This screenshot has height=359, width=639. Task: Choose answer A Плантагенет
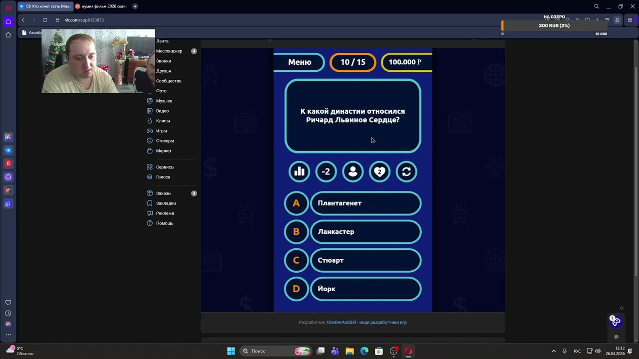click(x=353, y=203)
